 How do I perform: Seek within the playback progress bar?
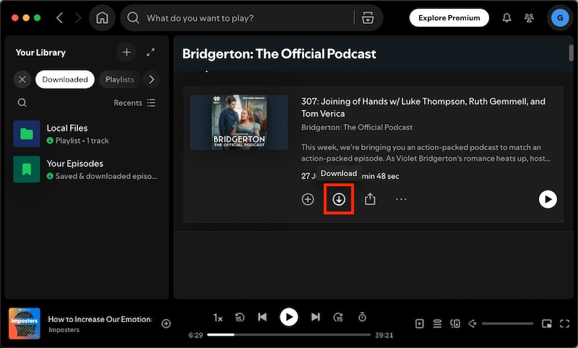point(288,335)
